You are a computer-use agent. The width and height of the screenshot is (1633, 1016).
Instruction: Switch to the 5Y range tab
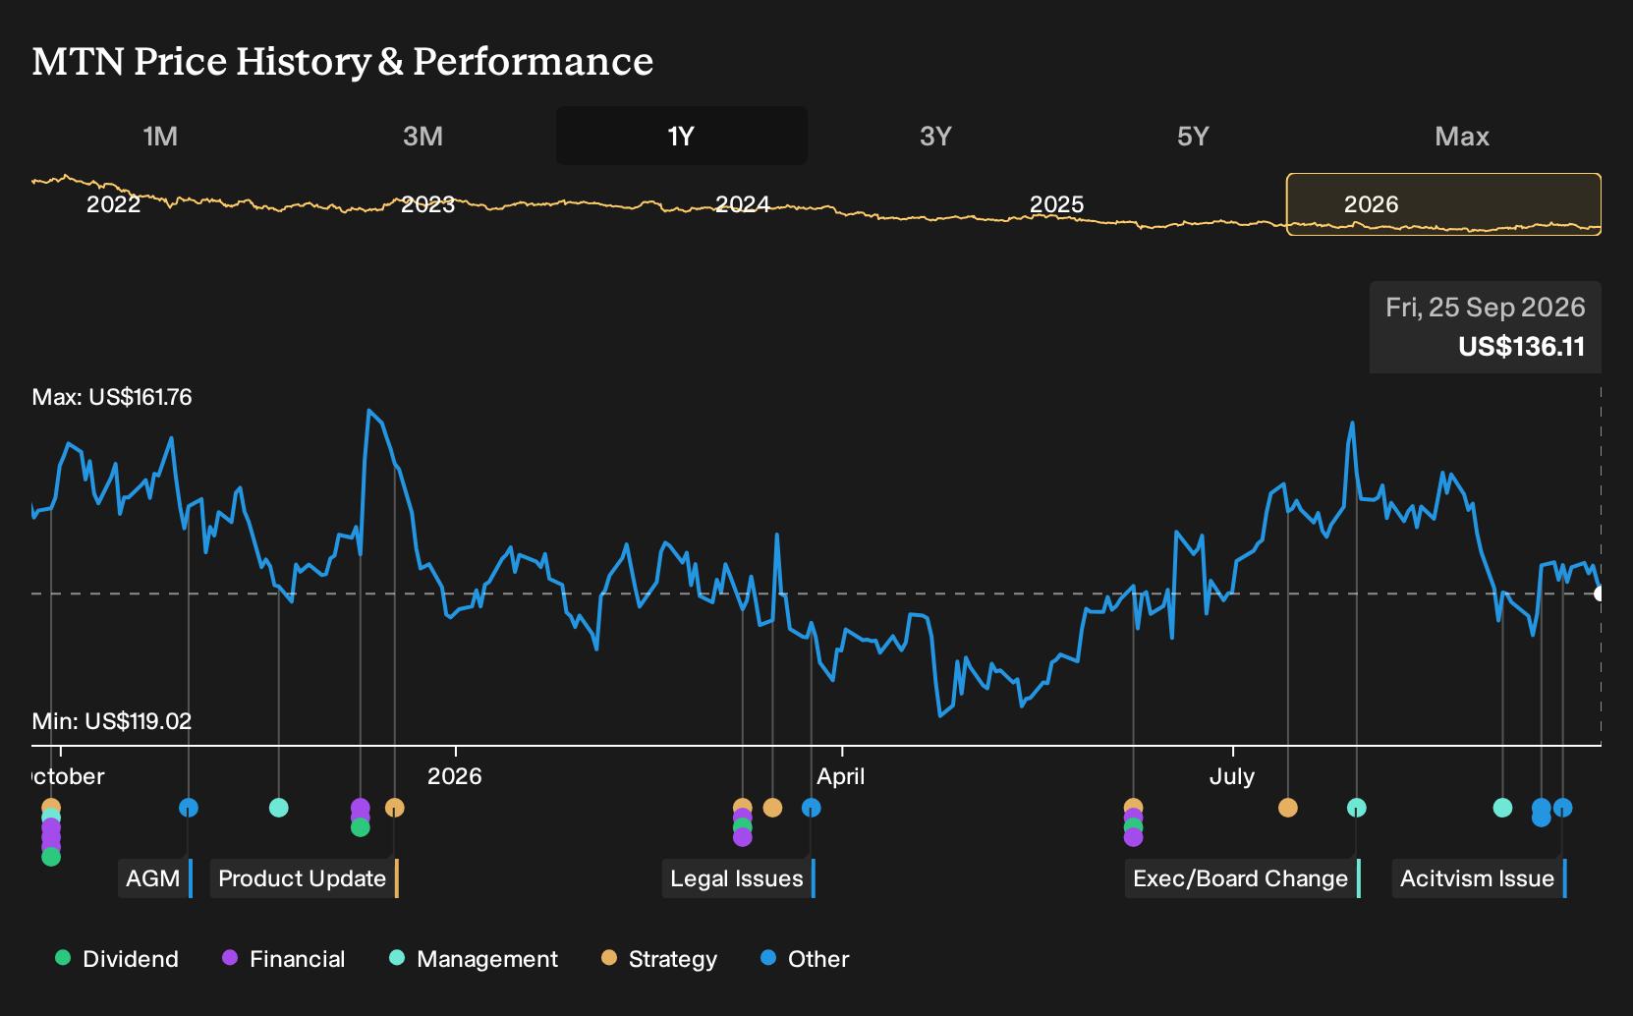click(1193, 136)
